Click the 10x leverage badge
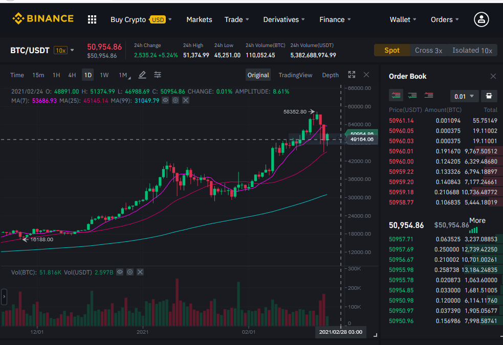Screen dimensions: 503x345 (x=60, y=50)
